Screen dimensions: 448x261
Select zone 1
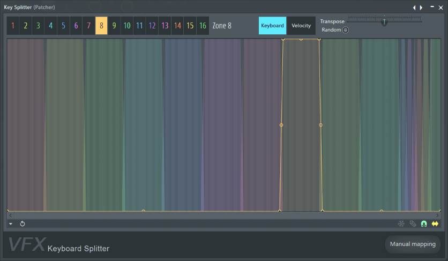pos(13,26)
